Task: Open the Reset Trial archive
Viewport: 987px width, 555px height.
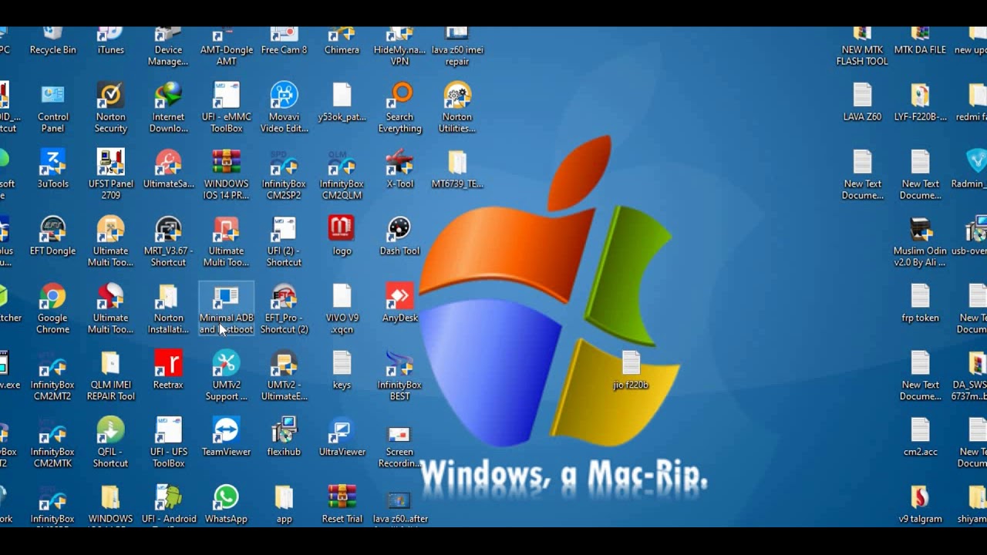Action: click(x=342, y=505)
